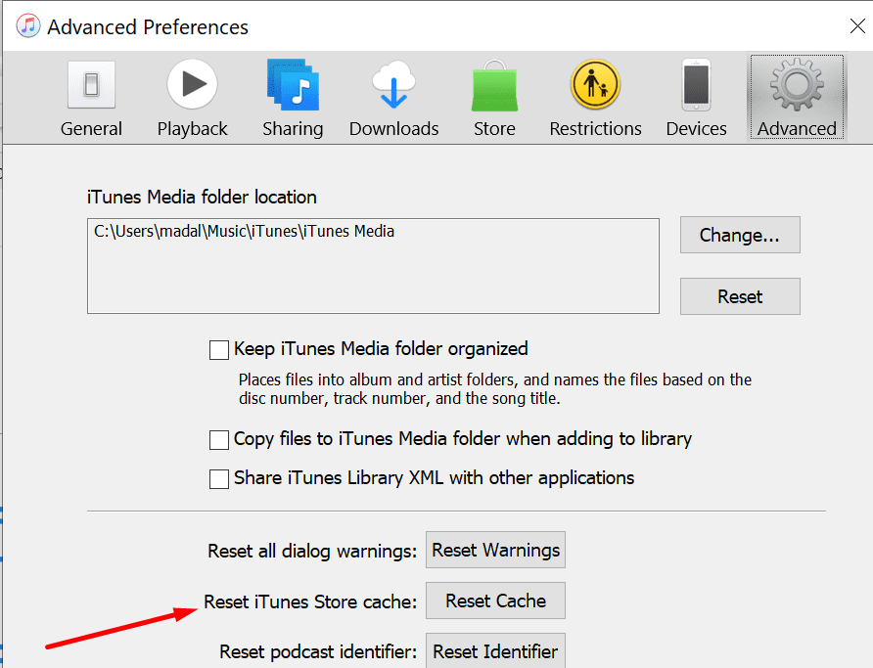This screenshot has height=668, width=873.
Task: Switch to the General tab label
Action: coord(91,128)
